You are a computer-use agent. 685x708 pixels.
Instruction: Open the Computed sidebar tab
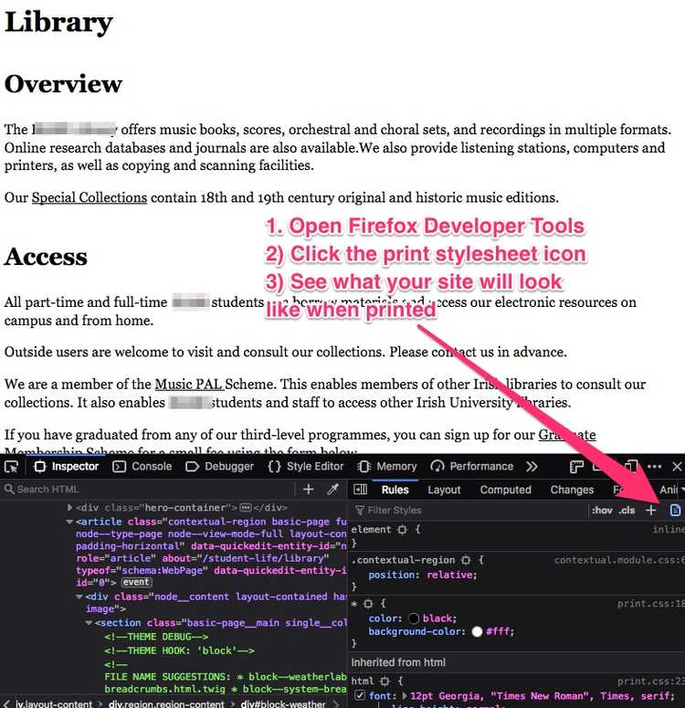pos(505,490)
